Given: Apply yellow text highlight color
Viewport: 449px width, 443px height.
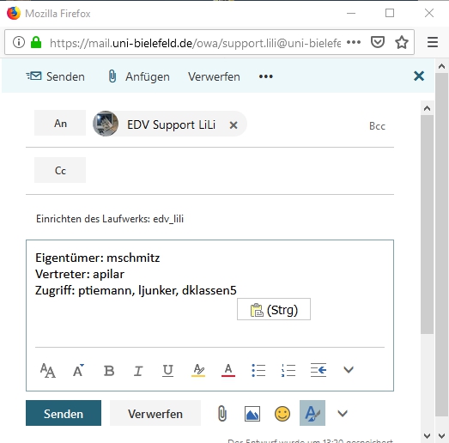Looking at the screenshot, I should pos(198,371).
